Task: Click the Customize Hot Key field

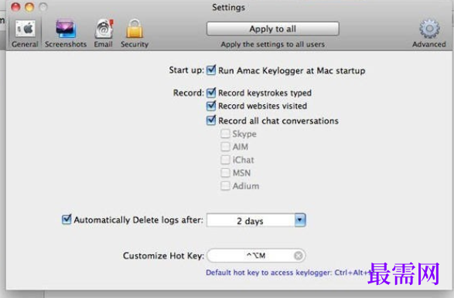Action: coord(256,256)
